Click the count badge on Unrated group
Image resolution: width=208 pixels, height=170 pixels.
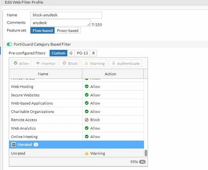point(36,144)
